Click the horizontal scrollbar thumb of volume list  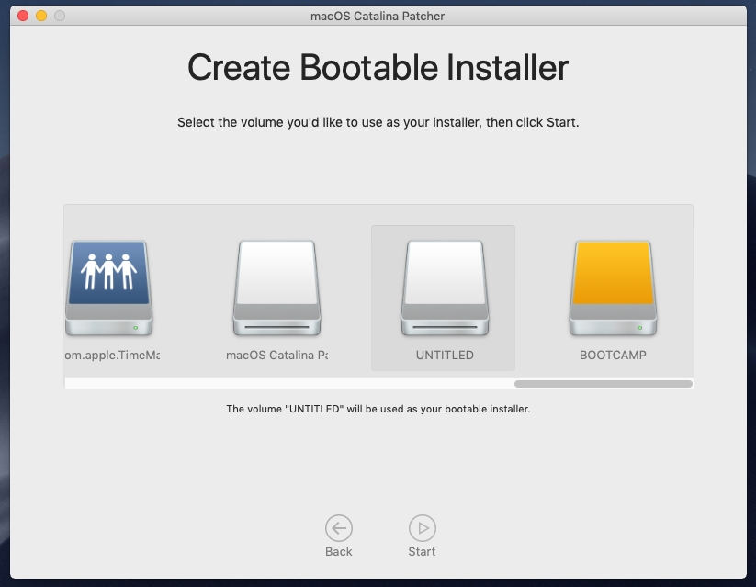pyautogui.click(x=604, y=384)
